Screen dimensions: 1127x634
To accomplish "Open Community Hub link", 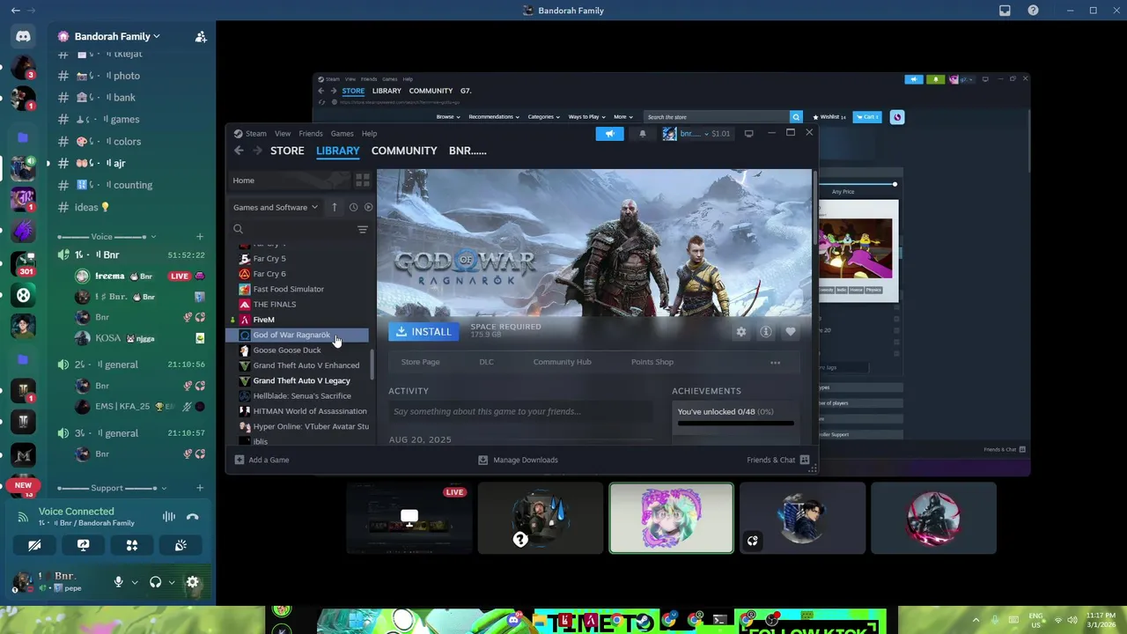I will click(x=562, y=362).
